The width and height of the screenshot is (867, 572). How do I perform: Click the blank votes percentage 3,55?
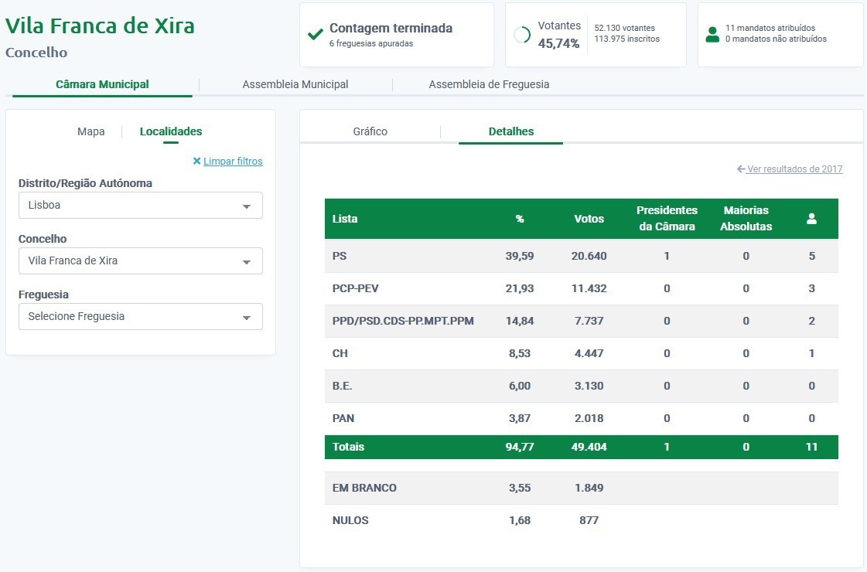coord(520,488)
